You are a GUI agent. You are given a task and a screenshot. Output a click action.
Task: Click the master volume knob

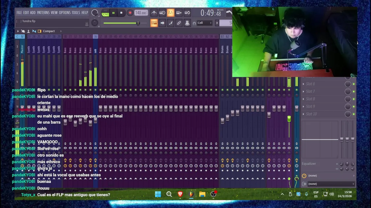pyautogui.click(x=94, y=13)
